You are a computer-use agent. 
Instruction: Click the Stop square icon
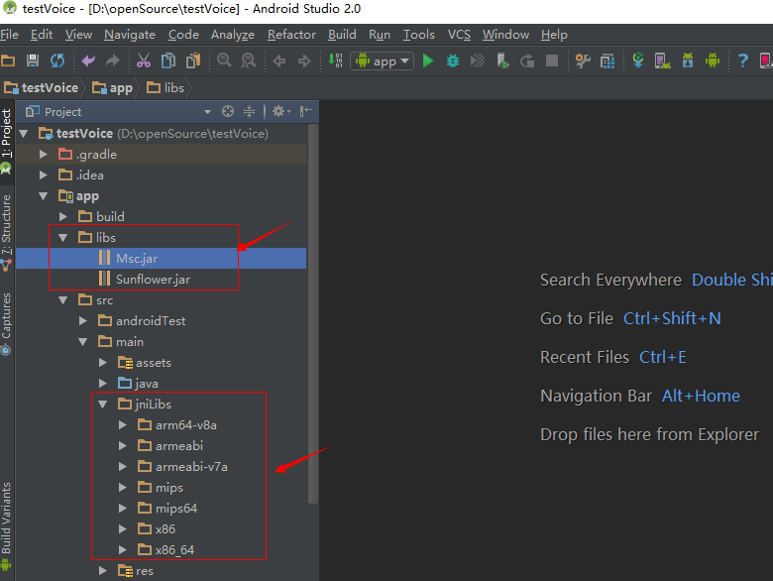point(552,61)
